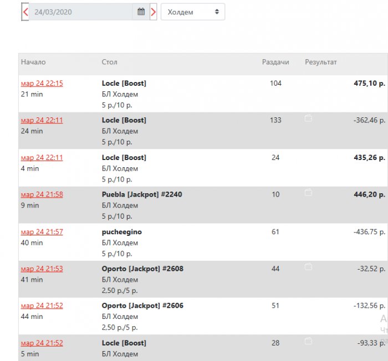Click the 24/03/2020 date field
This screenshot has width=388, height=361.
coord(80,12)
